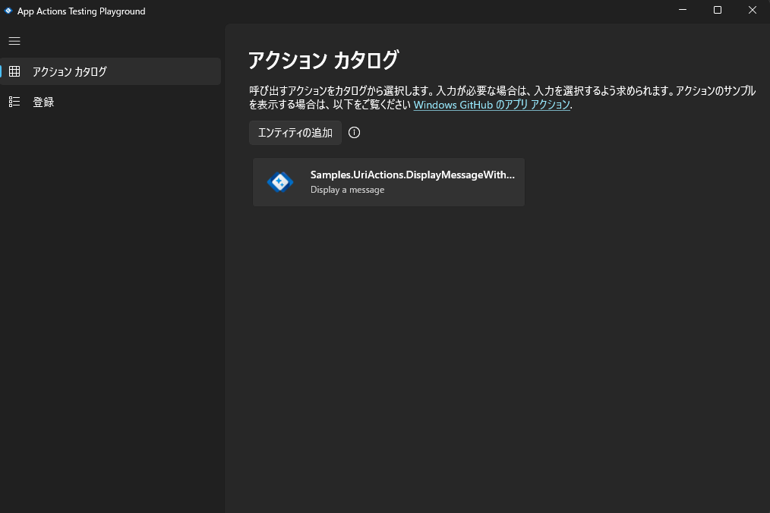This screenshot has width=770, height=513.
Task: Close the App Actions Testing Playground window
Action: 752,10
